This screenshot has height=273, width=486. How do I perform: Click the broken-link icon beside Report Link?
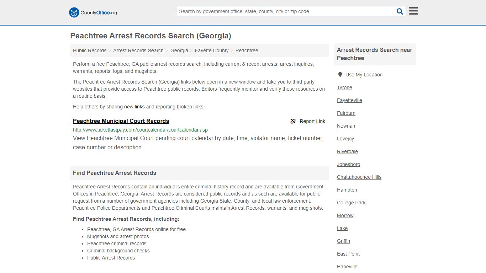[293, 121]
